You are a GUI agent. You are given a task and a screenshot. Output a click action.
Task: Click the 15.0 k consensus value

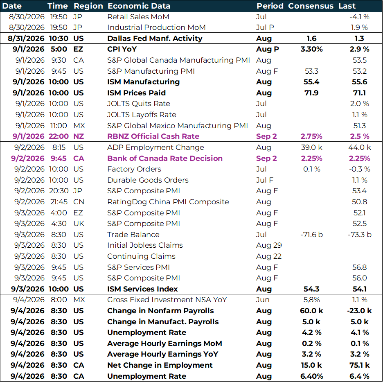tap(311, 365)
